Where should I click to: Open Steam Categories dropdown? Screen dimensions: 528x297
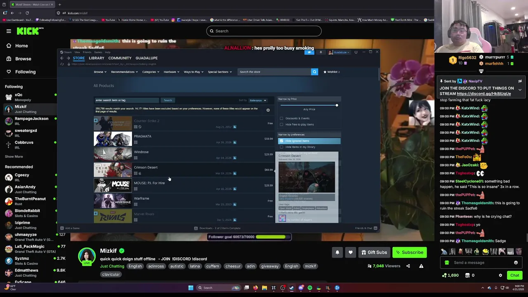[151, 72]
